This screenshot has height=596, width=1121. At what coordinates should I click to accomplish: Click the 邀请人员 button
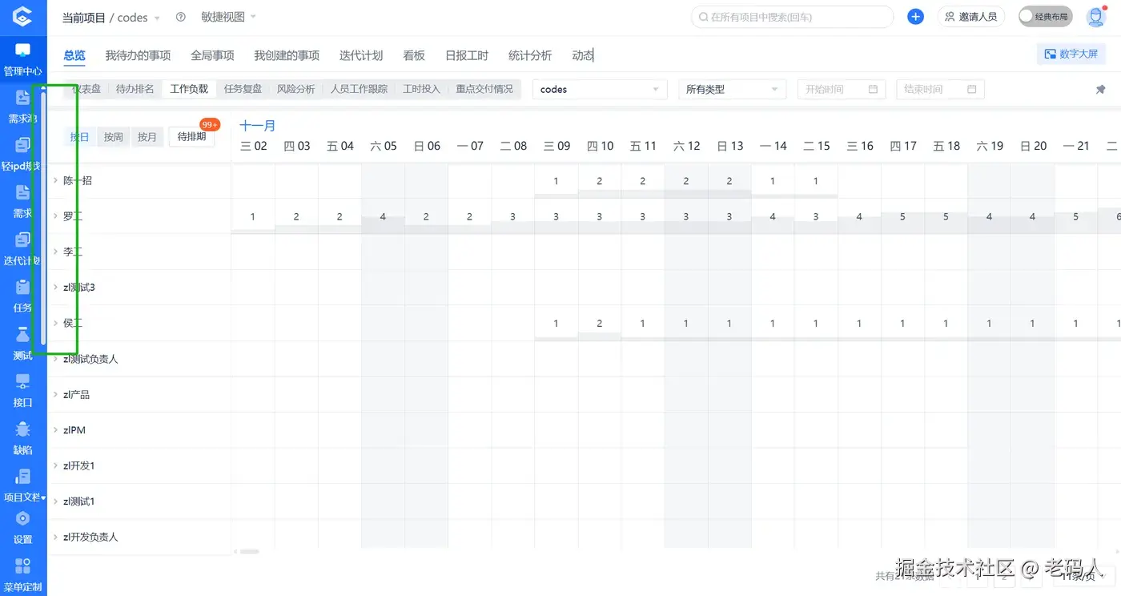tap(970, 17)
